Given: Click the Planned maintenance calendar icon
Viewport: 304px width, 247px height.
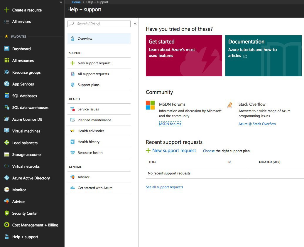Looking at the screenshot, I should (x=72, y=120).
